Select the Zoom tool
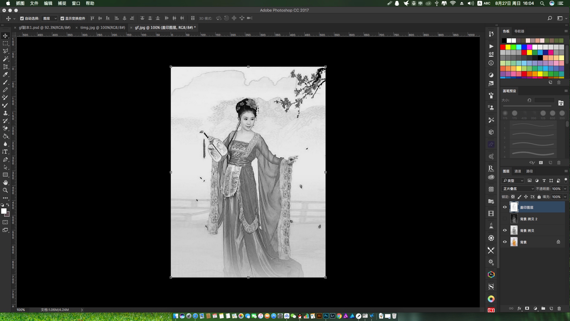The image size is (570, 321). (x=5, y=190)
